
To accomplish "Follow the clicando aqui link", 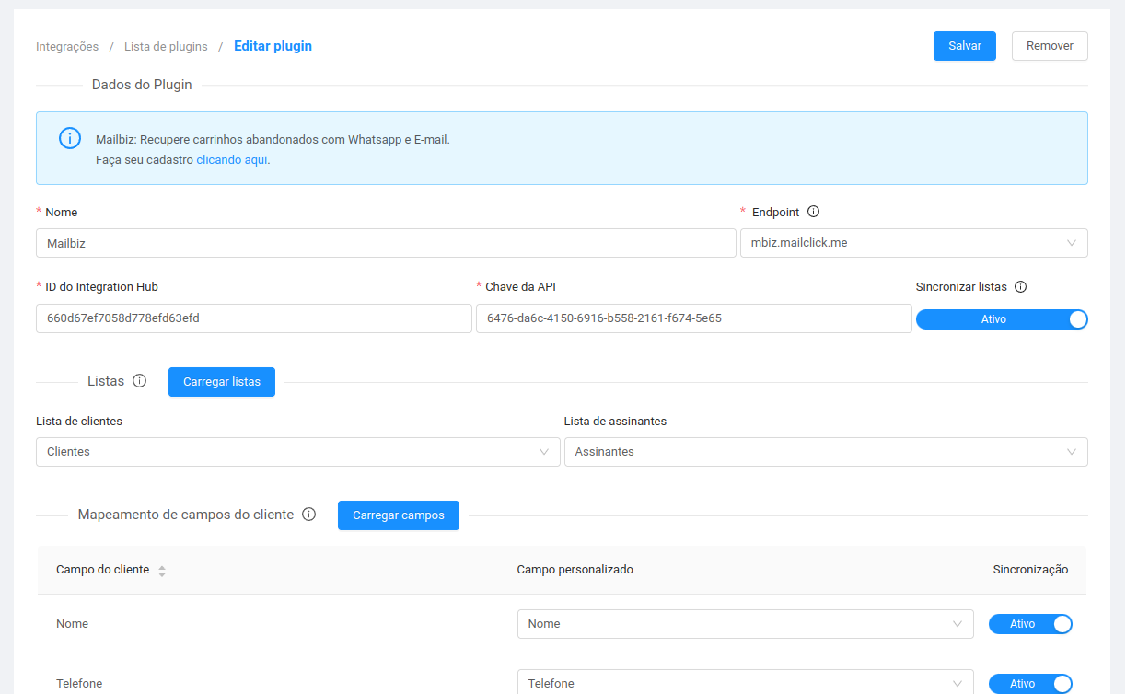I will click(232, 159).
